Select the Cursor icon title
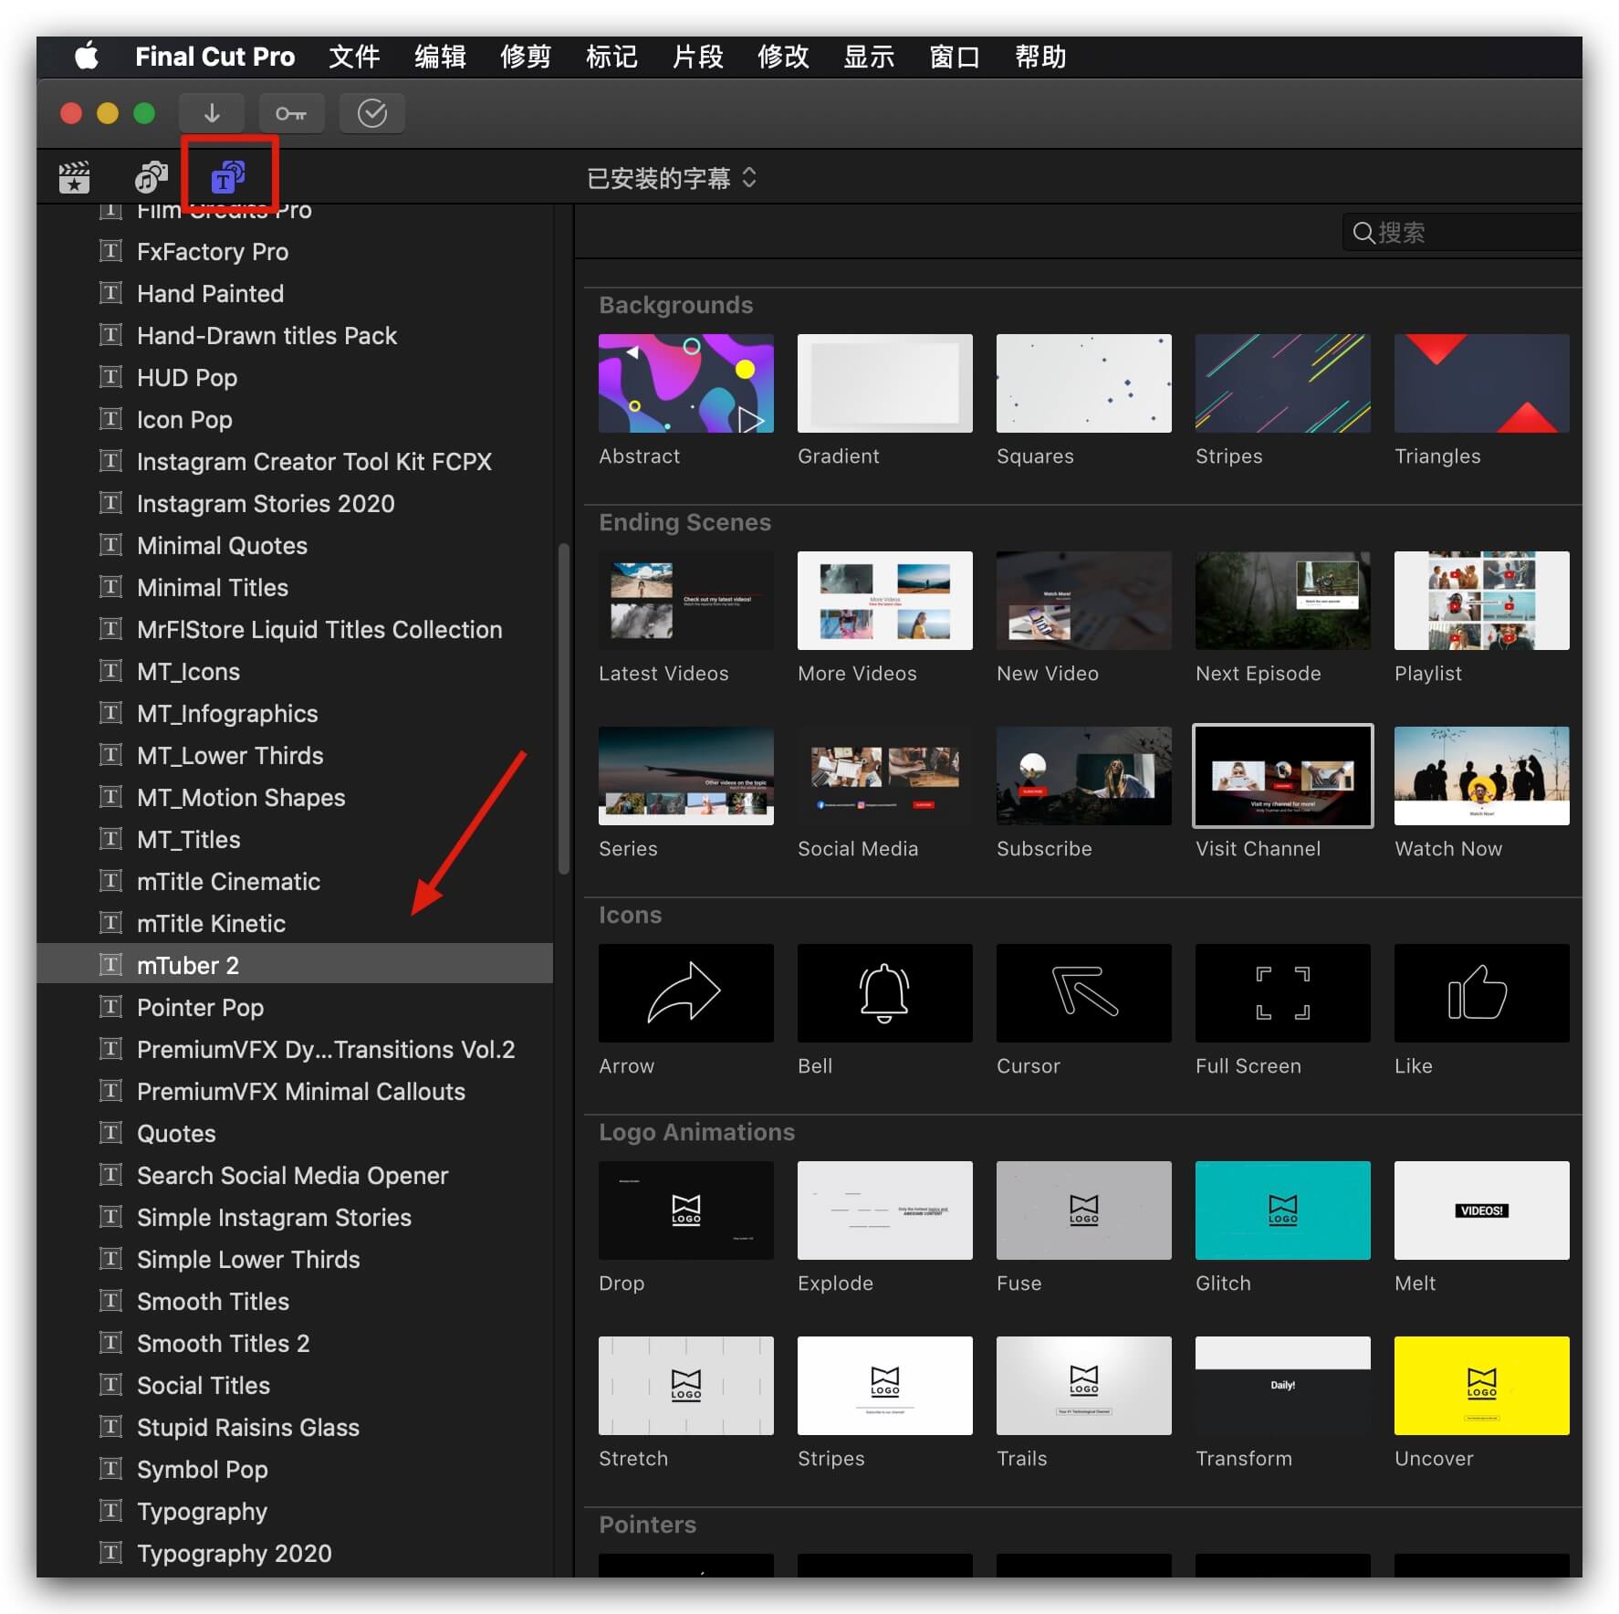1619x1614 pixels. [1083, 992]
